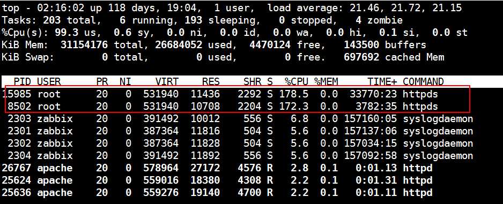Click the 157092:58 time value
This screenshot has height=204, width=503.
click(371, 156)
